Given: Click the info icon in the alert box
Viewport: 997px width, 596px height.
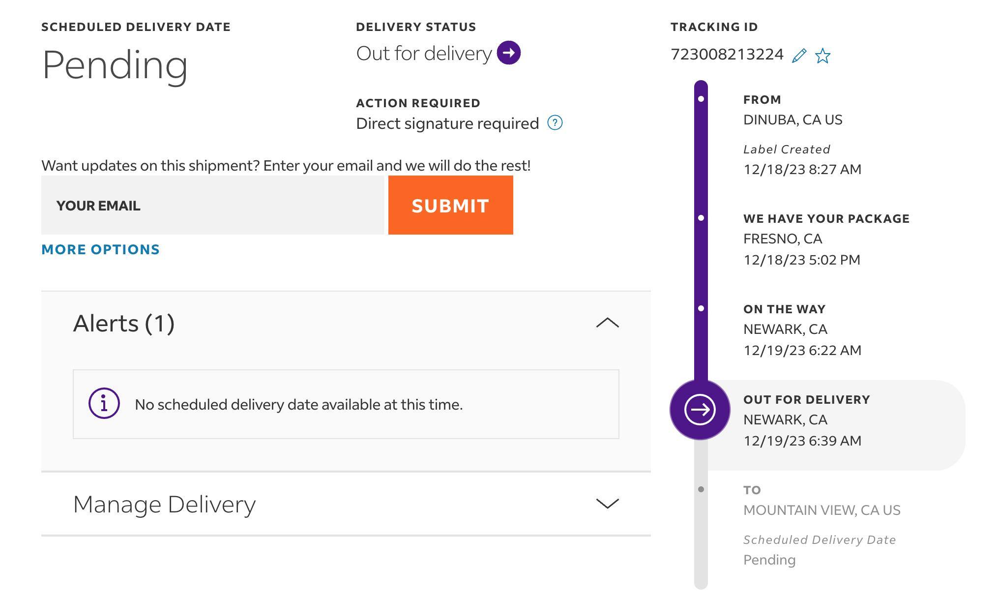Looking at the screenshot, I should 104,404.
